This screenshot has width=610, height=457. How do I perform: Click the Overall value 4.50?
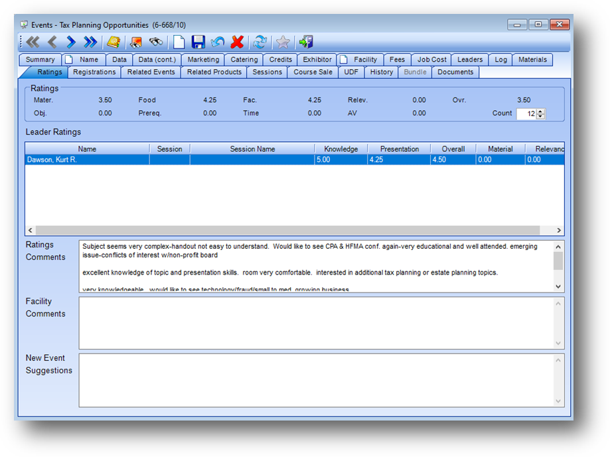click(439, 160)
